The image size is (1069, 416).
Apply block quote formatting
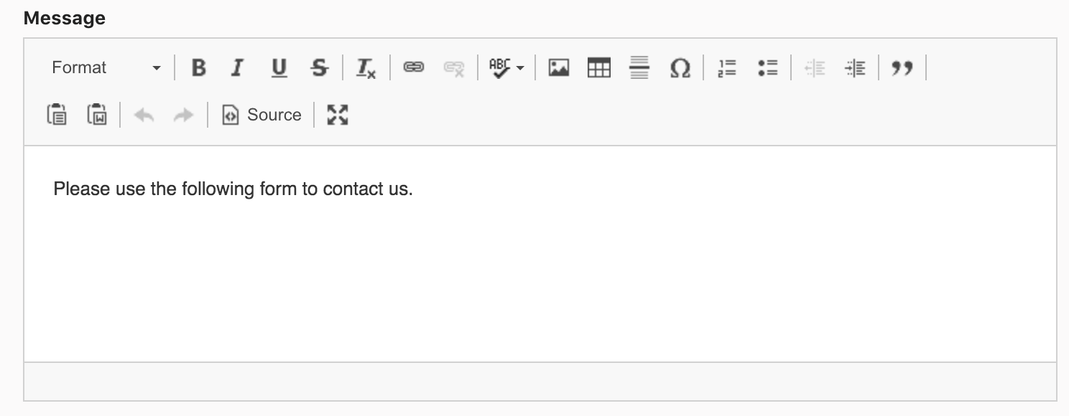902,68
